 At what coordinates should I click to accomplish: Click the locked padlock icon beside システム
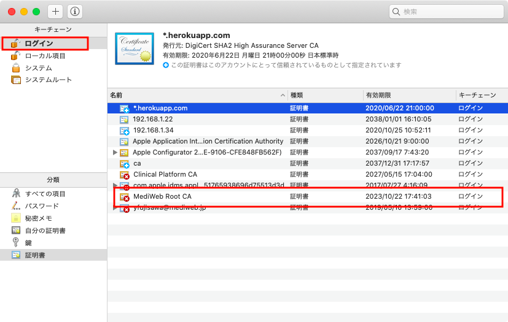pos(15,67)
